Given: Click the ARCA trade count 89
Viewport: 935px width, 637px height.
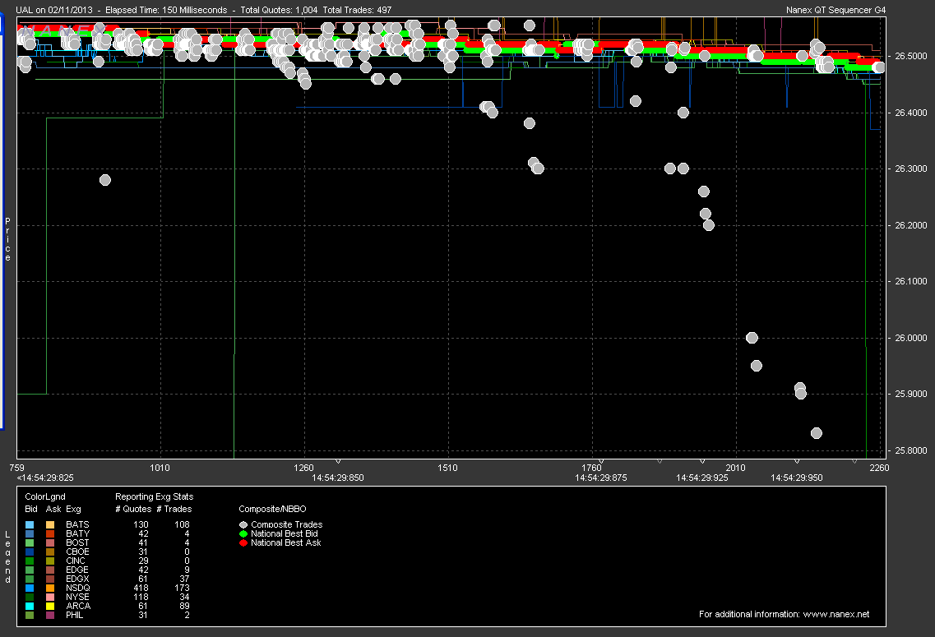Looking at the screenshot, I should [184, 606].
